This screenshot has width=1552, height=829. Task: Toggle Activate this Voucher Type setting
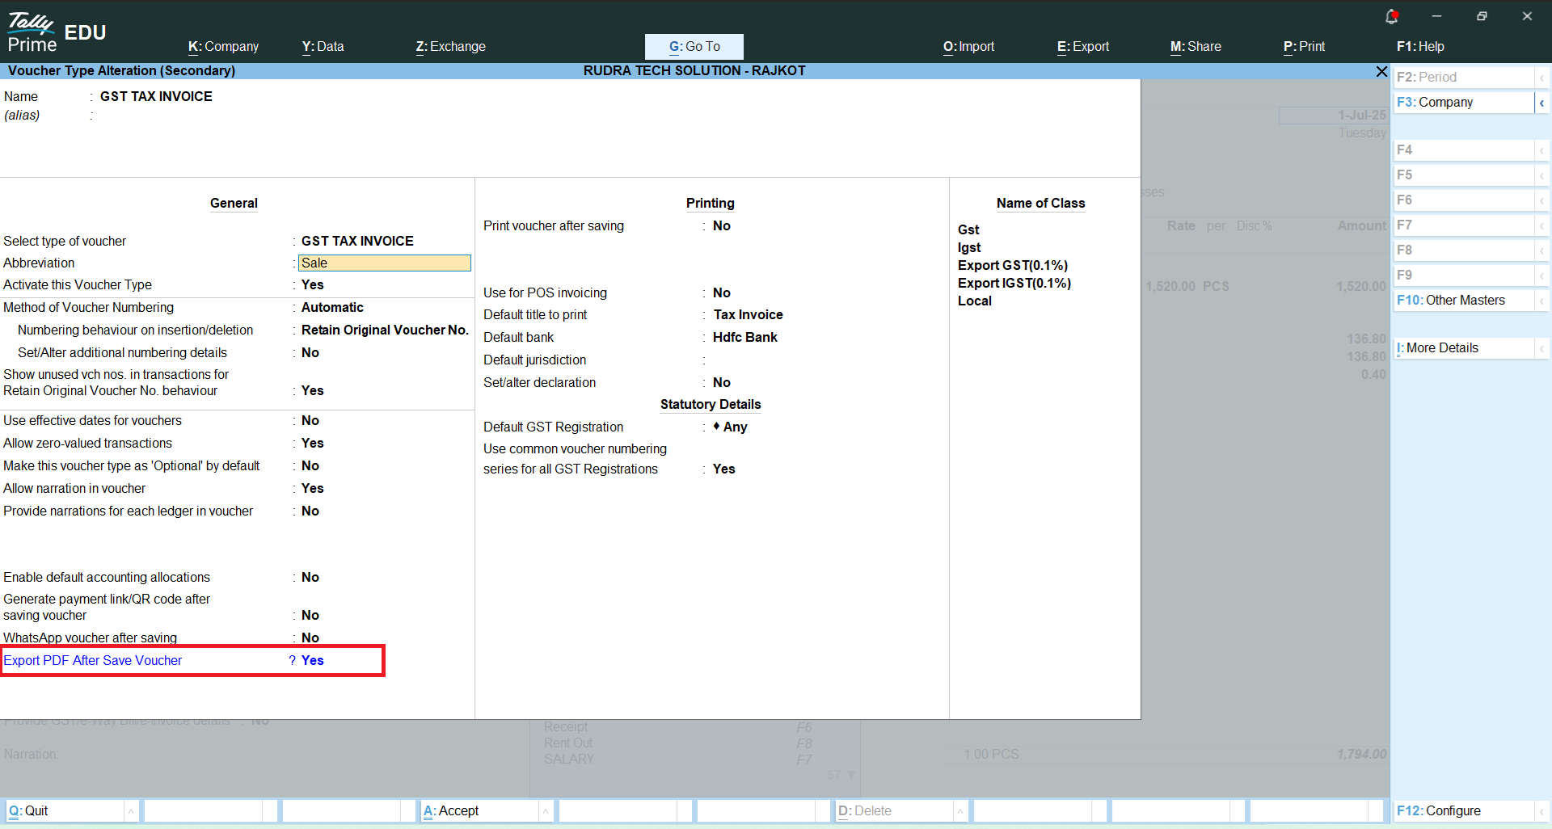313,285
